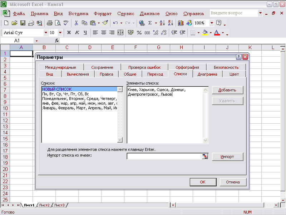The height and width of the screenshot is (215, 286).
Task: Open the font name dropdown
Action: tap(46, 33)
